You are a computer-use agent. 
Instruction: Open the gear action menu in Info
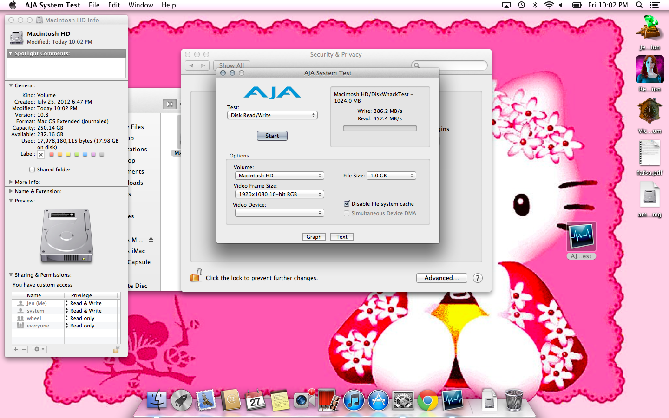39,349
